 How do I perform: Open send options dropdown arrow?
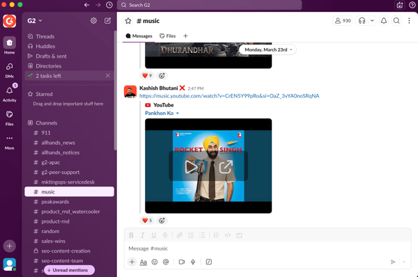point(404,262)
